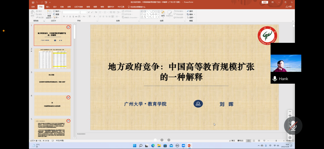Screen dimensions: 324x149
Task: Open the Insert (插入) ribbon tab
Action: pyautogui.click(x=48, y=7)
